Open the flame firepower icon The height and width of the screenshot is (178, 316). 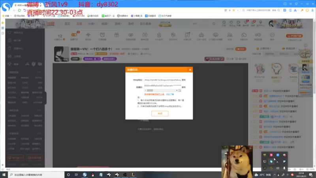pos(159,35)
